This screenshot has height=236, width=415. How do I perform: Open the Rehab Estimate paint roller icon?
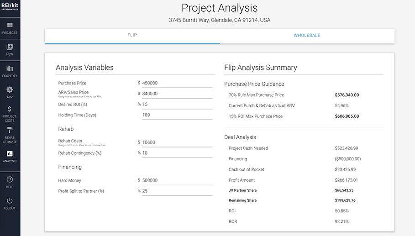tap(10, 130)
